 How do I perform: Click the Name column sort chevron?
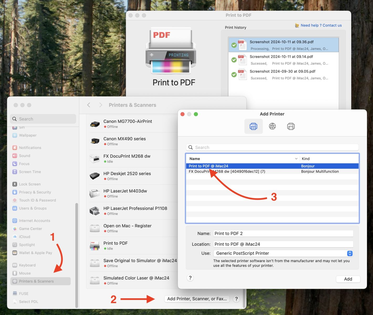pos(296,159)
